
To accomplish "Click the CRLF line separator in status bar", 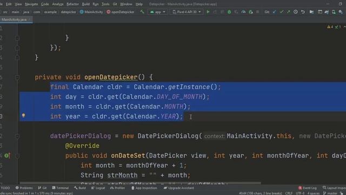I will click(x=289, y=193).
